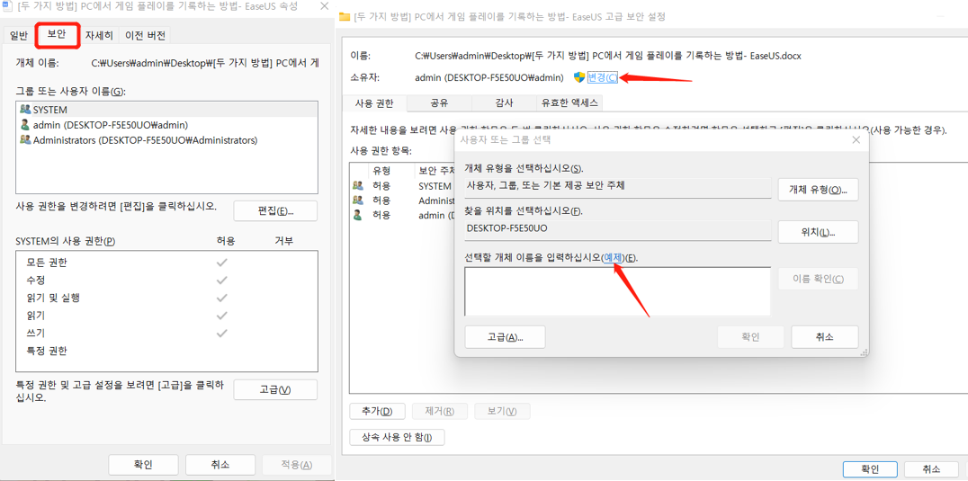Viewport: 968px width, 481px height.
Task: Click the folder icon in advanced security title bar
Action: pos(345,17)
